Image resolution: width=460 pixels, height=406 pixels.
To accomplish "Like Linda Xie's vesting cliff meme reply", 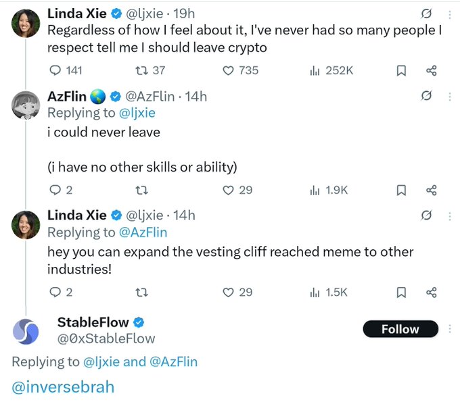I will point(229,292).
